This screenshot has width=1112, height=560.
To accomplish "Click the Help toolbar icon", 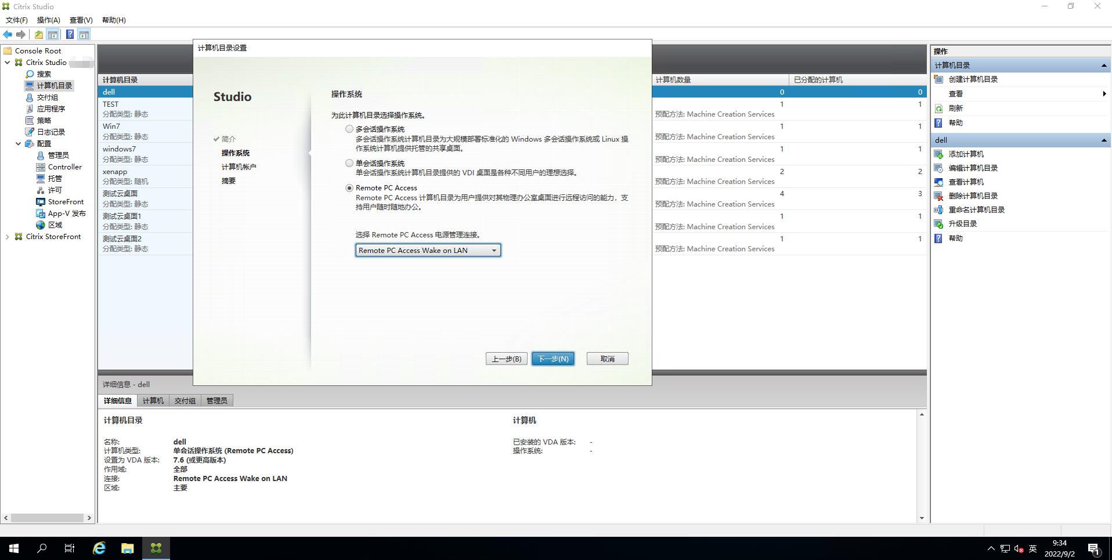I will 70,35.
